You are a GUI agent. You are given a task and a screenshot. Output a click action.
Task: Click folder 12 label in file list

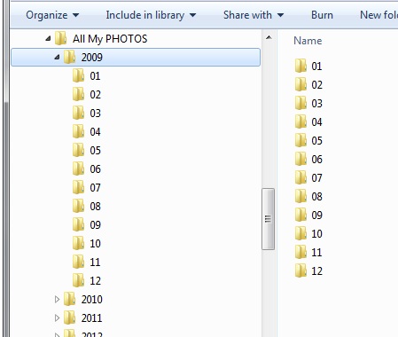(x=316, y=271)
